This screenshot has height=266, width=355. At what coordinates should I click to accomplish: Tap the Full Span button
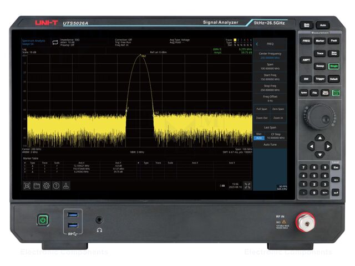(262, 109)
